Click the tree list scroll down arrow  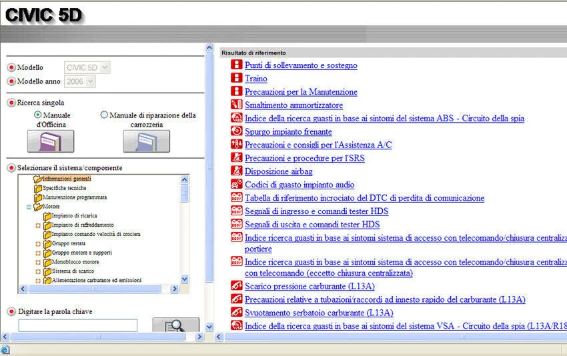tap(184, 279)
